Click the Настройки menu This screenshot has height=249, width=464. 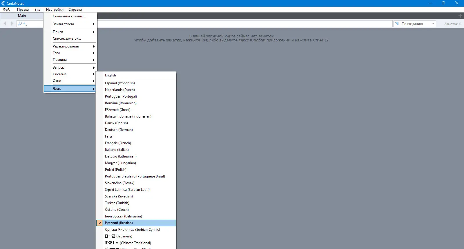pos(55,10)
